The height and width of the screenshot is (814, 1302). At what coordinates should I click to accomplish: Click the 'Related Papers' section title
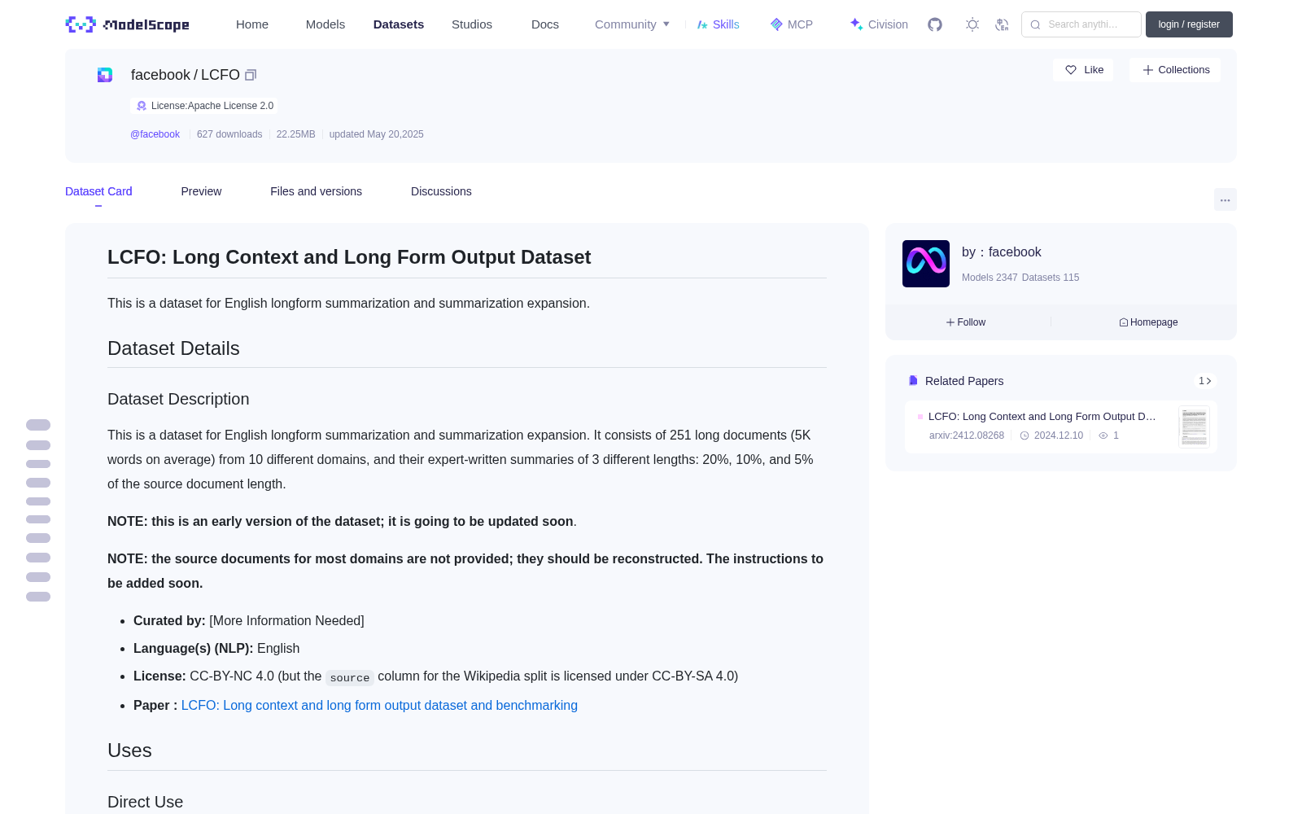click(x=964, y=381)
